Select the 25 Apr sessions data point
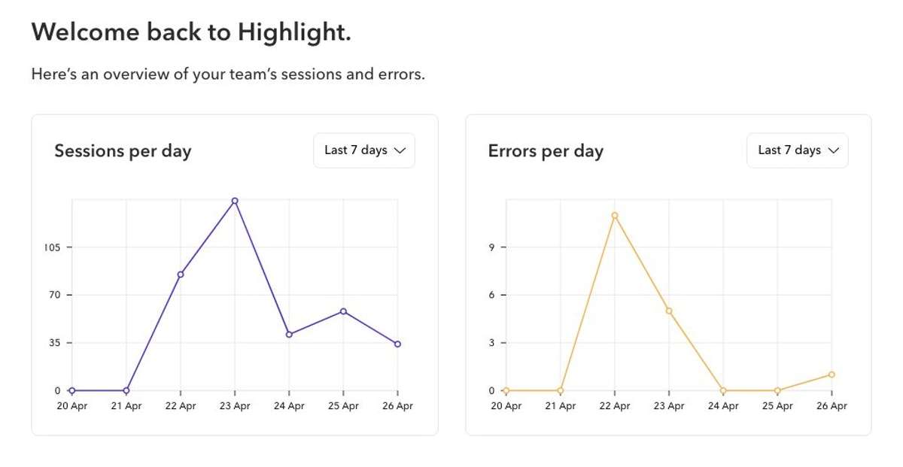Viewport: 903px width, 467px height. 343,311
